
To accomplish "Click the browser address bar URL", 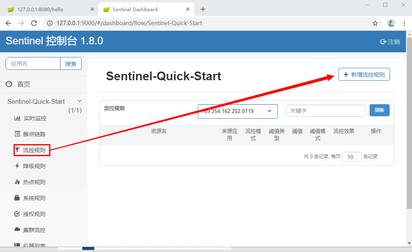I will 129,23.
